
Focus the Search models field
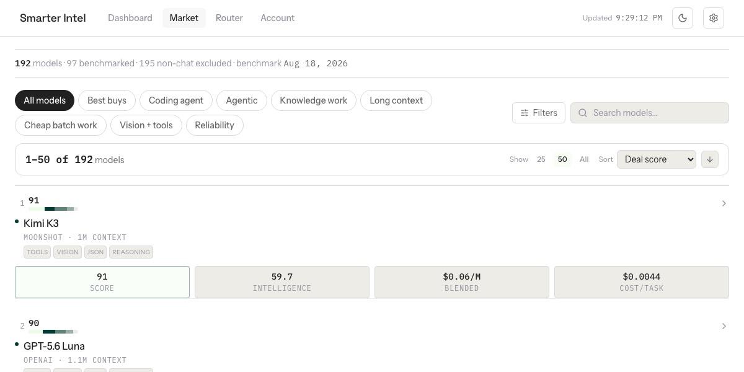(x=650, y=113)
